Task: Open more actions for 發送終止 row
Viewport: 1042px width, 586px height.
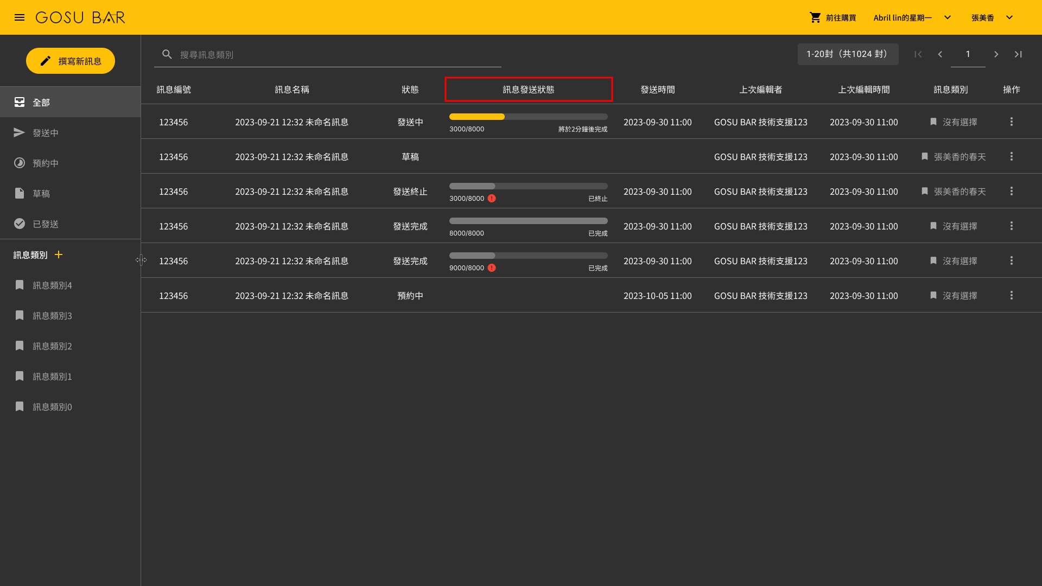Action: 1012,191
